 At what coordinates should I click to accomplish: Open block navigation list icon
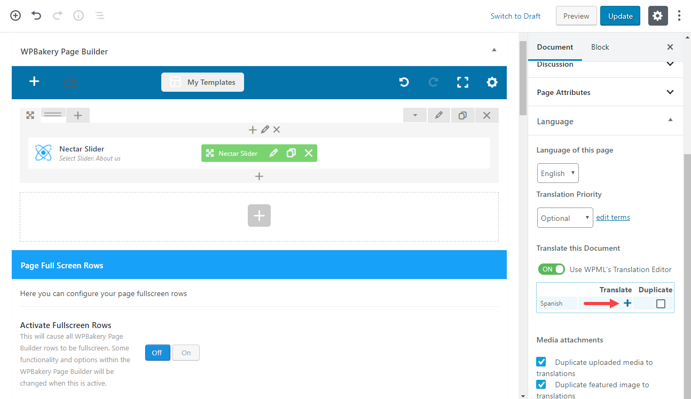99,15
